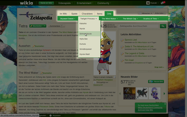187x117 pixels.
Task: Choose Kumula menu entry
Action: (89, 44)
